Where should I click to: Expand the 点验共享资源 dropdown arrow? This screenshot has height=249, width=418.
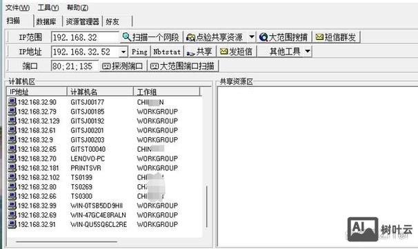tap(252, 37)
